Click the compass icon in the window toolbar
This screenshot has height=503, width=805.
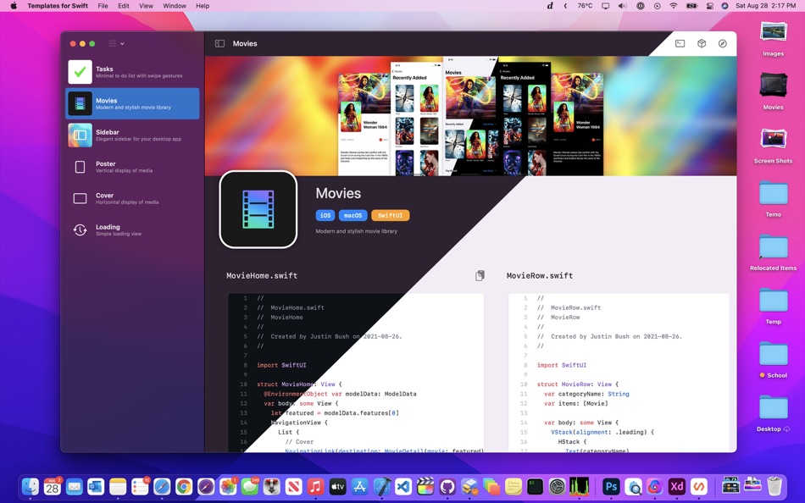722,44
